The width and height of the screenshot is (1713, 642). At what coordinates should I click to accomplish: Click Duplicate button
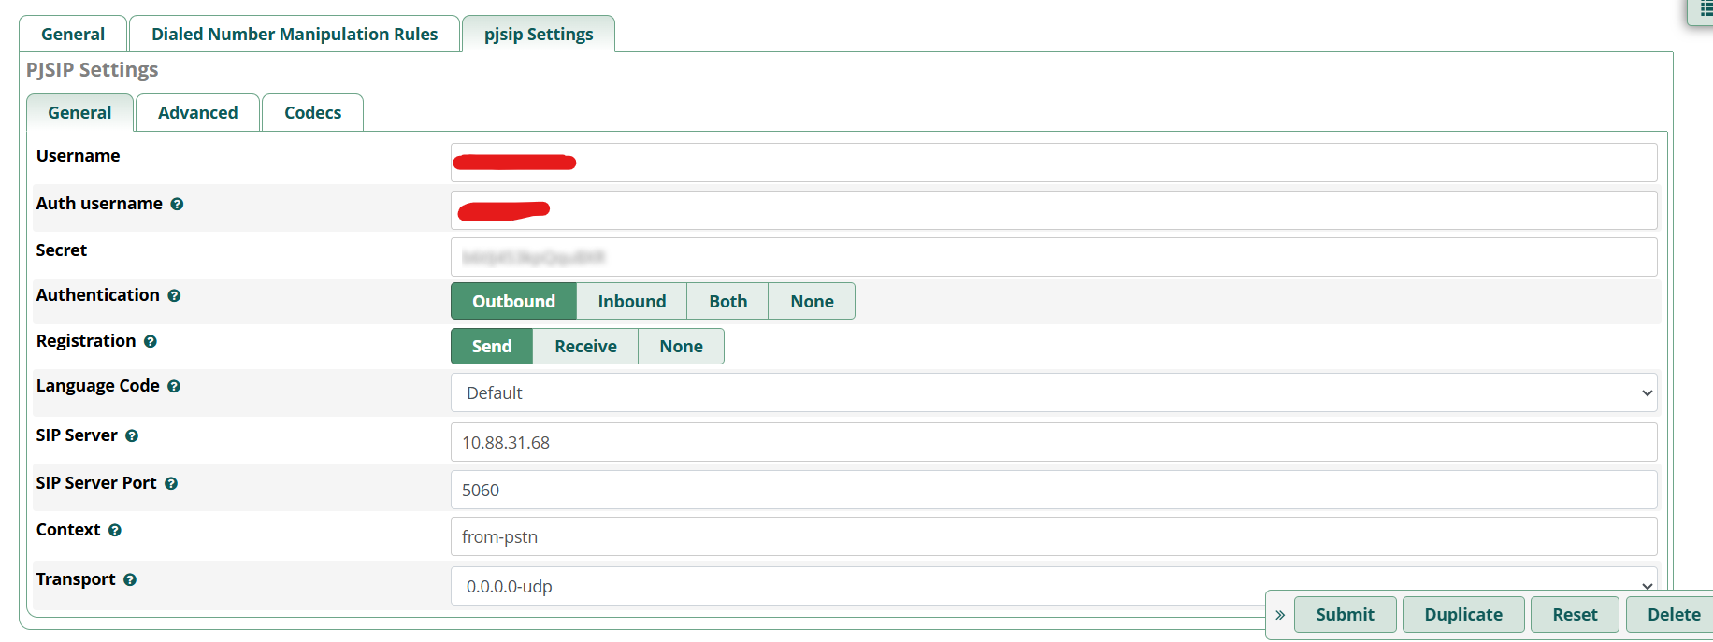tap(1463, 614)
